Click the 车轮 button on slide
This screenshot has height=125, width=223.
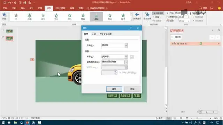pyautogui.click(x=137, y=96)
